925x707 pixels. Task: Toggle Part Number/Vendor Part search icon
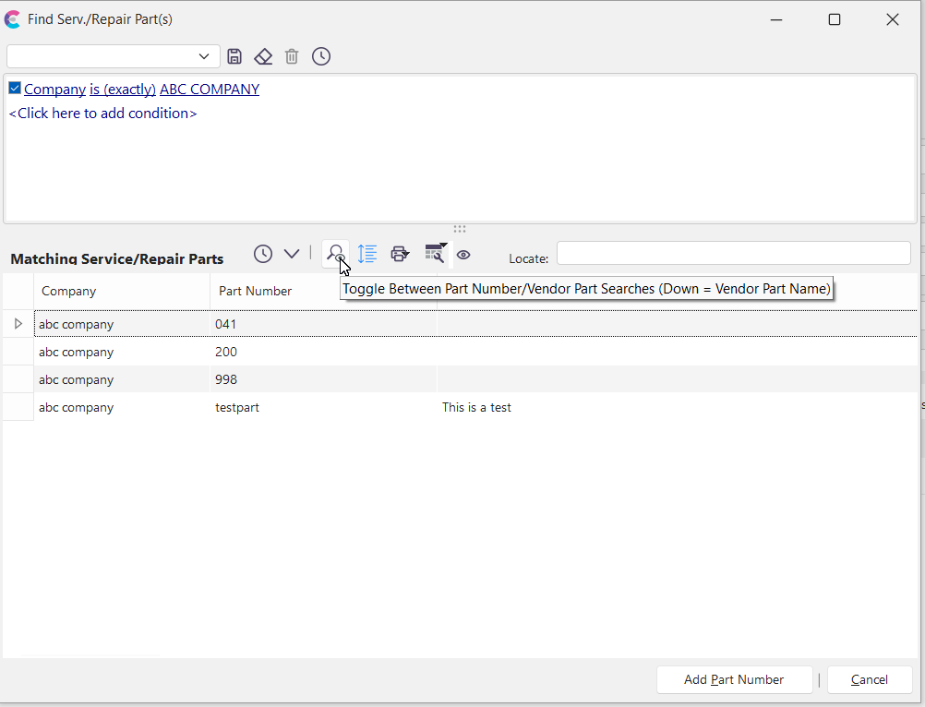click(336, 254)
